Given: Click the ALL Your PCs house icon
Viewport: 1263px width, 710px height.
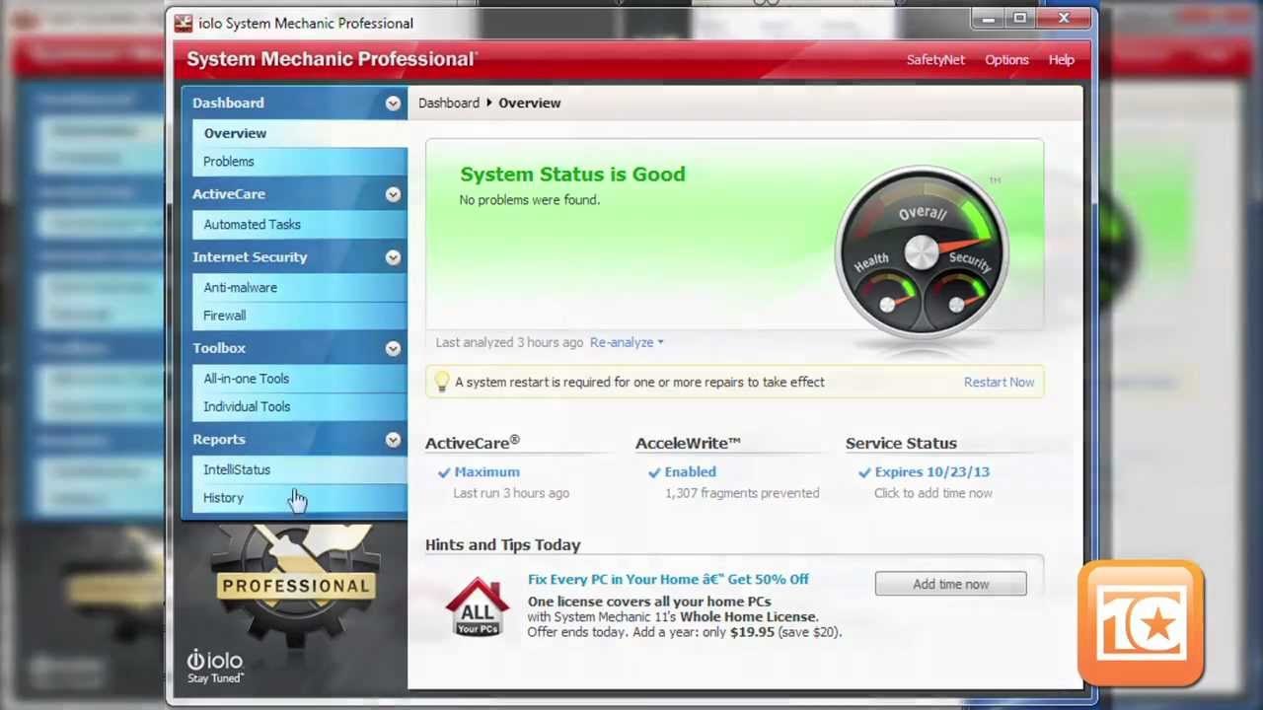Looking at the screenshot, I should pos(477,606).
